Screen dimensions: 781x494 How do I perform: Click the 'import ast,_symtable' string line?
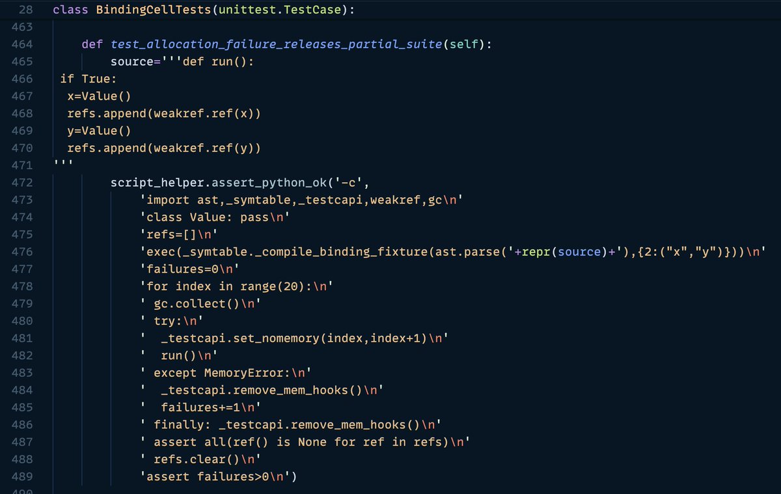pyautogui.click(x=301, y=200)
